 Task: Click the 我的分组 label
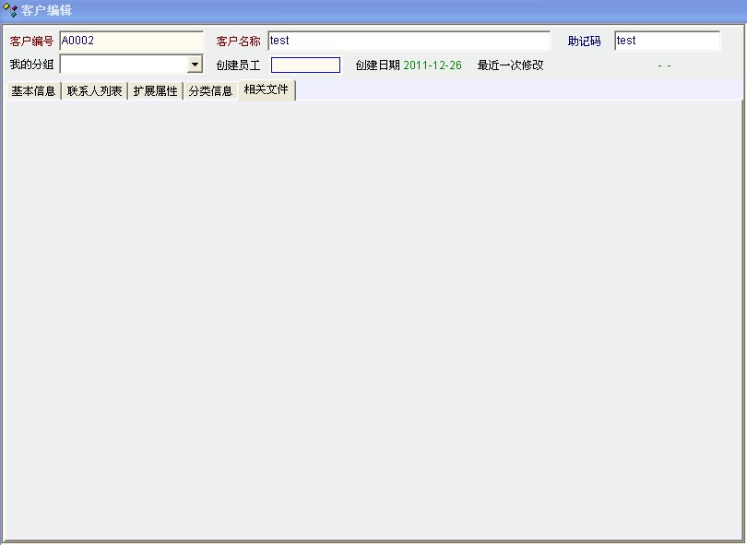coord(31,65)
